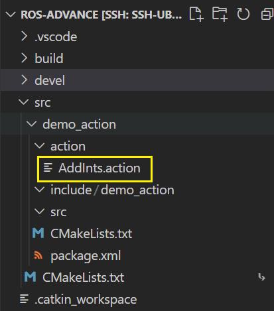Collapse the nested src folder chevron
Image resolution: width=274 pixels, height=311 pixels.
40,212
